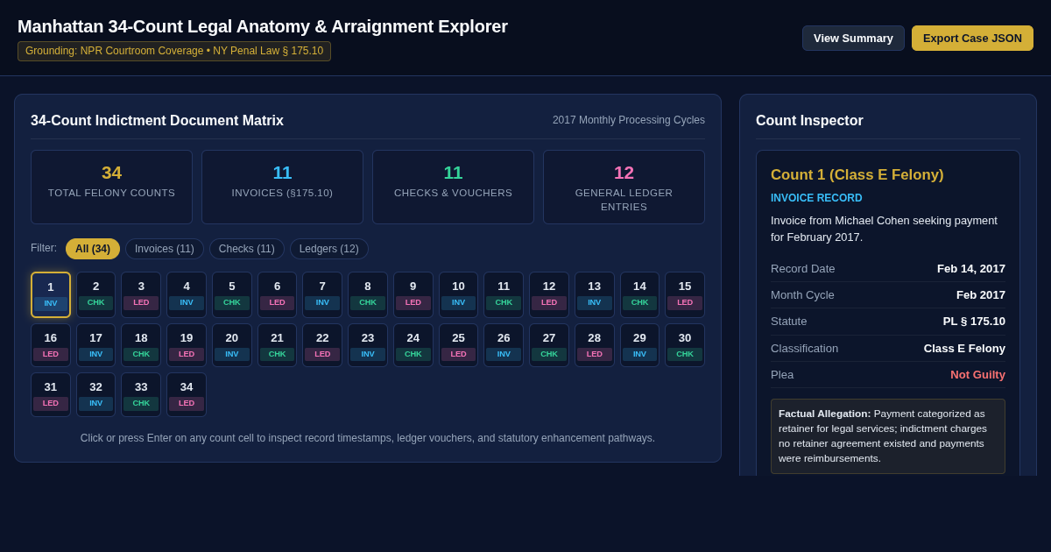Click the Record Date value Feb 14, 2017
This screenshot has width=1051, height=552.
[x=971, y=268]
